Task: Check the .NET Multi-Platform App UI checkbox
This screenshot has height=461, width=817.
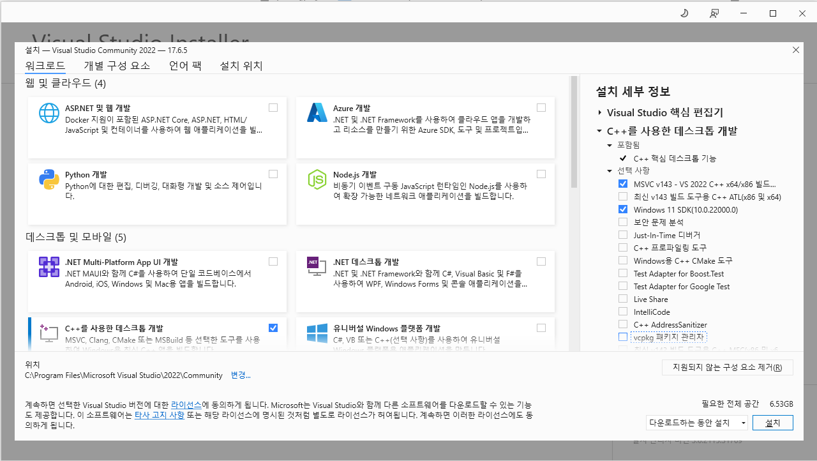Action: click(273, 262)
